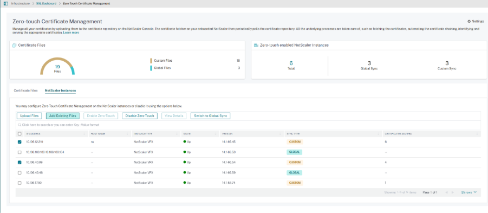Click the Custom Files tan legend swatch
Viewport: 488px width, 213px height.
point(151,61)
